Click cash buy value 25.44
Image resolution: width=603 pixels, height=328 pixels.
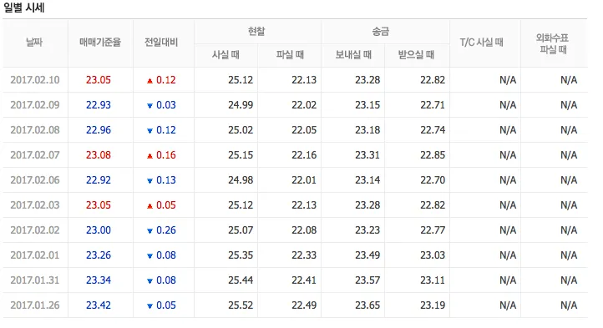point(241,280)
